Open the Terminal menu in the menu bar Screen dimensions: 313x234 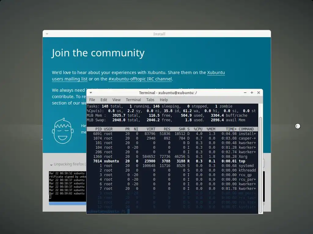[133, 100]
